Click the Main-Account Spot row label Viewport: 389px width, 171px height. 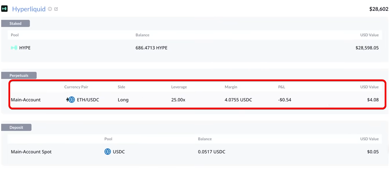click(31, 152)
